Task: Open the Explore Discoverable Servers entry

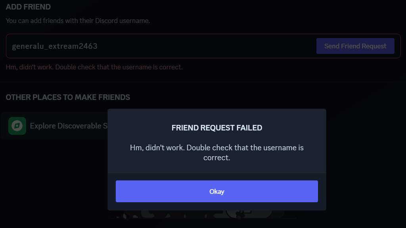Action: pos(55,126)
